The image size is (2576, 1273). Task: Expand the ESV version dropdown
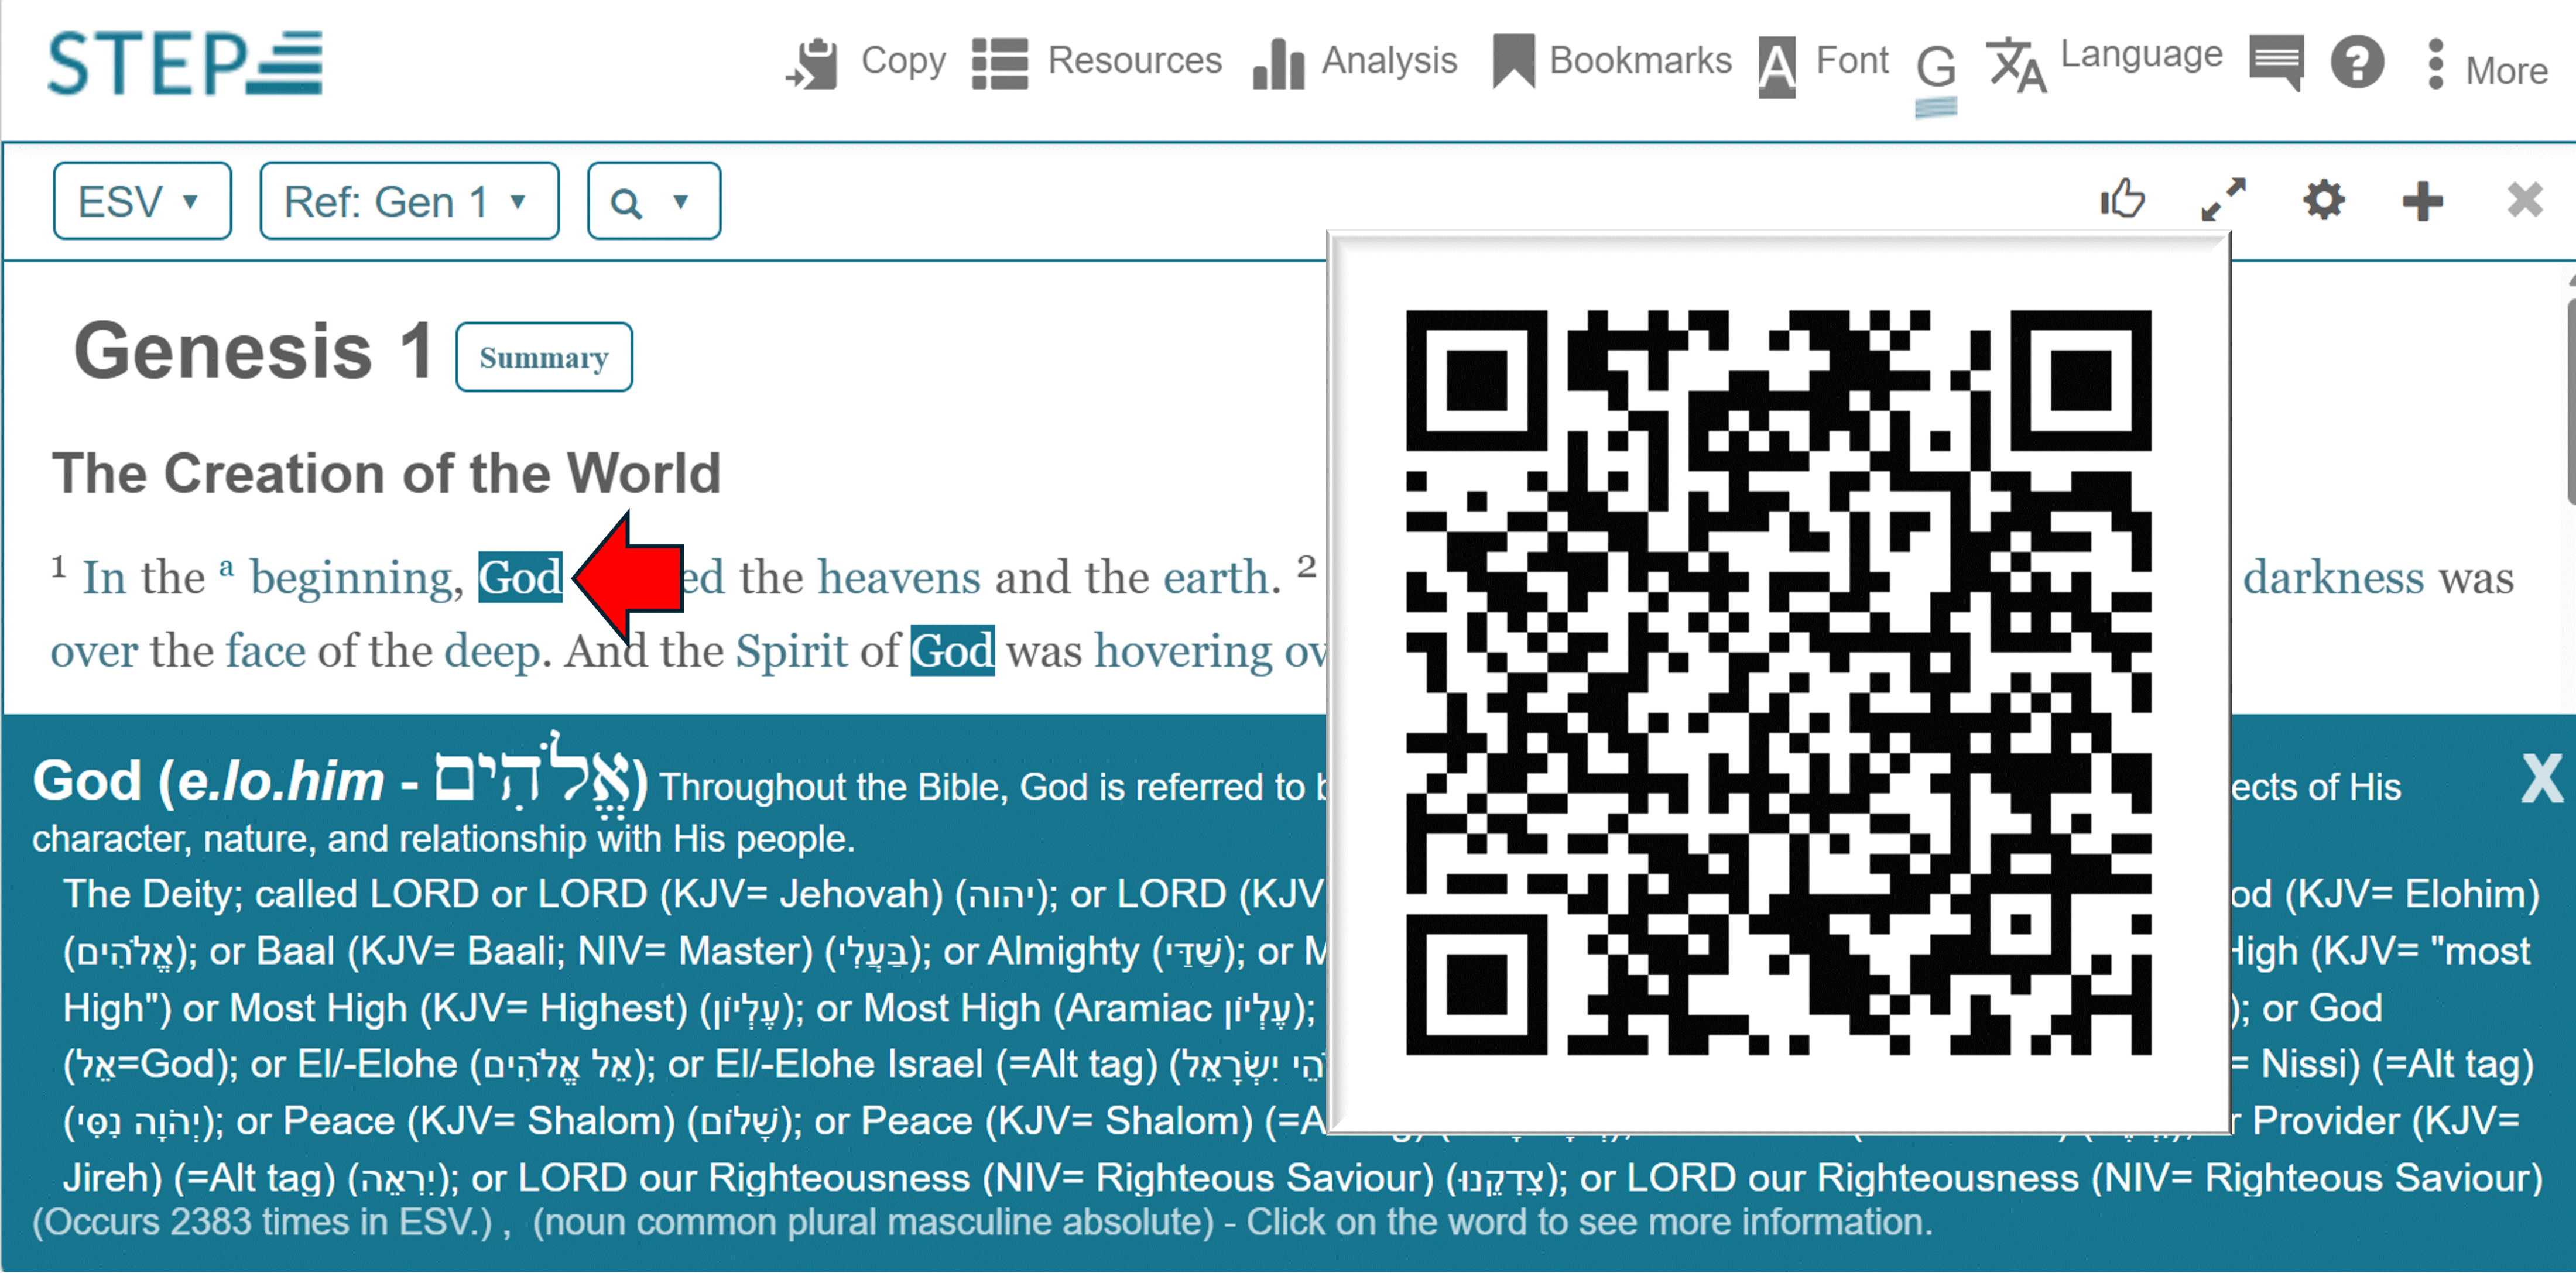click(x=142, y=201)
